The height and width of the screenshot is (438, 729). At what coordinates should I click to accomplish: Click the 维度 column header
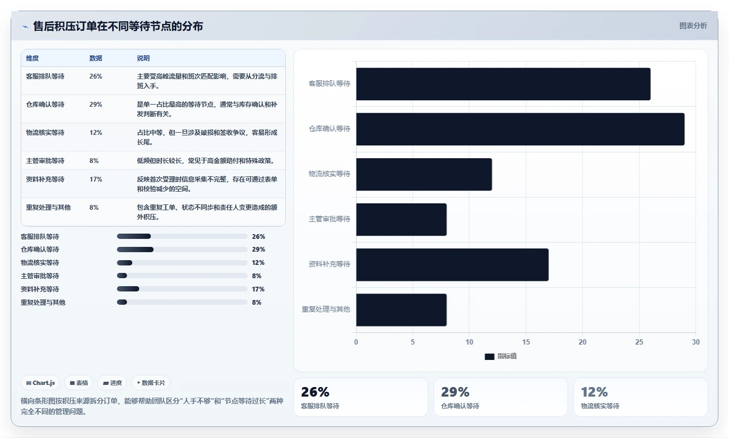(x=32, y=58)
